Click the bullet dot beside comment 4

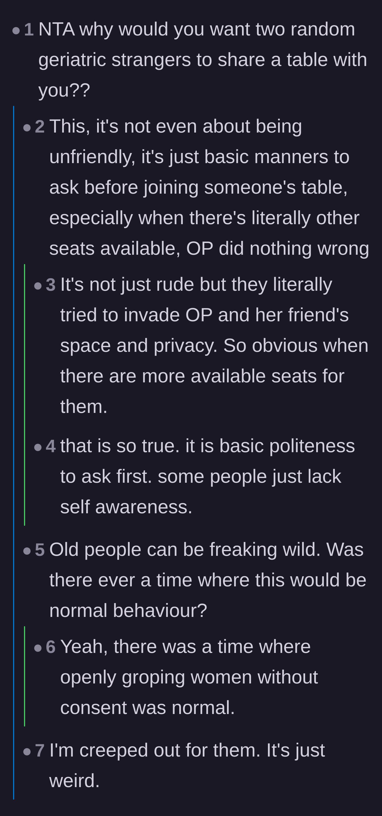click(x=38, y=448)
